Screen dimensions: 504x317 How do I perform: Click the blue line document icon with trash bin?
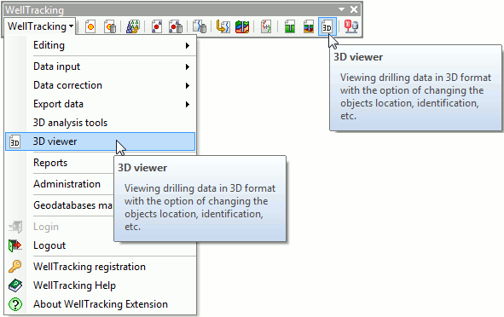click(x=200, y=26)
